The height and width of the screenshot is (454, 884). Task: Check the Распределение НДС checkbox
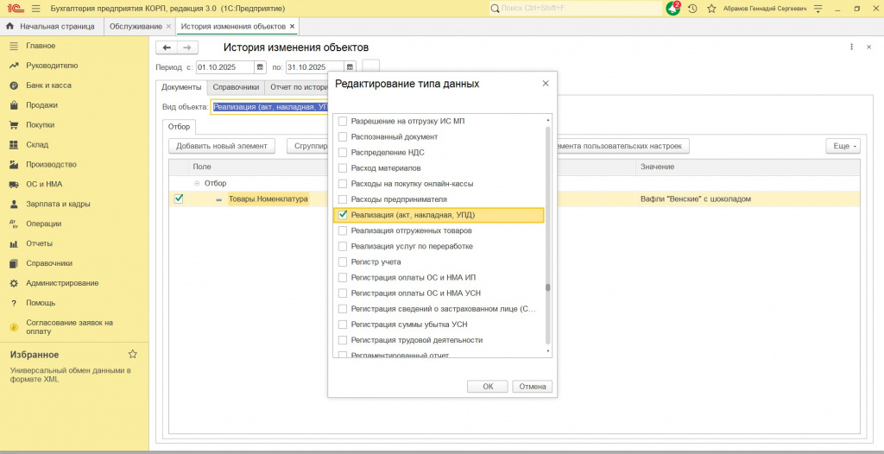(x=342, y=152)
